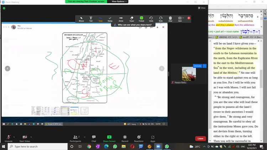The height and width of the screenshot is (150, 267).
Task: Leave the meeting
Action: pos(200,139)
